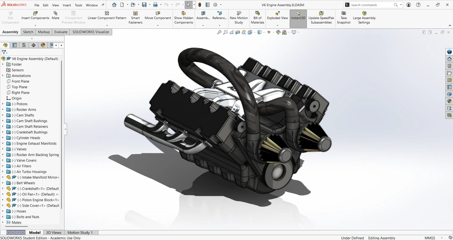Screen dimensions: 453x240
Task: Click Move Component tool
Action: [158, 16]
